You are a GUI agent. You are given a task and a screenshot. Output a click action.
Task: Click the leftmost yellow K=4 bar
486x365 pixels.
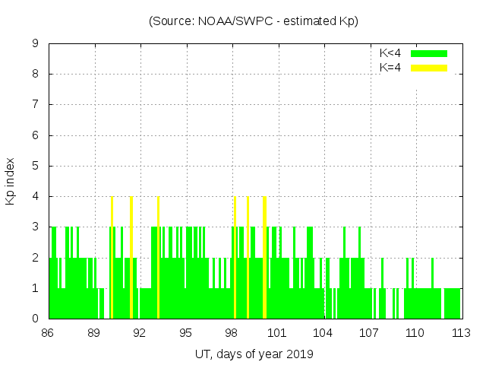point(112,257)
